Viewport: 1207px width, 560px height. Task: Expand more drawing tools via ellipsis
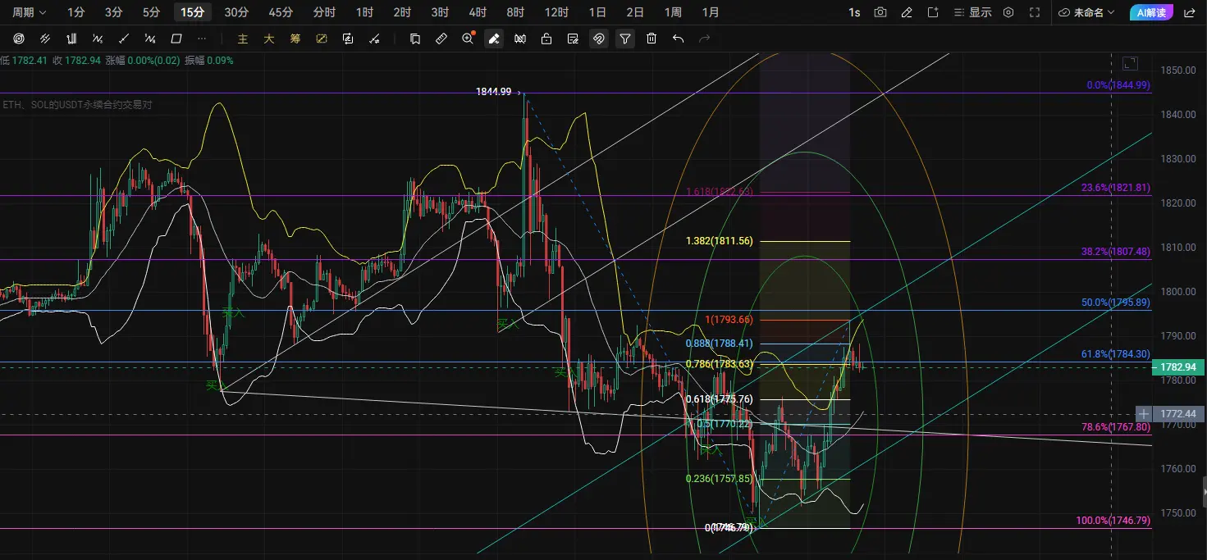(202, 39)
